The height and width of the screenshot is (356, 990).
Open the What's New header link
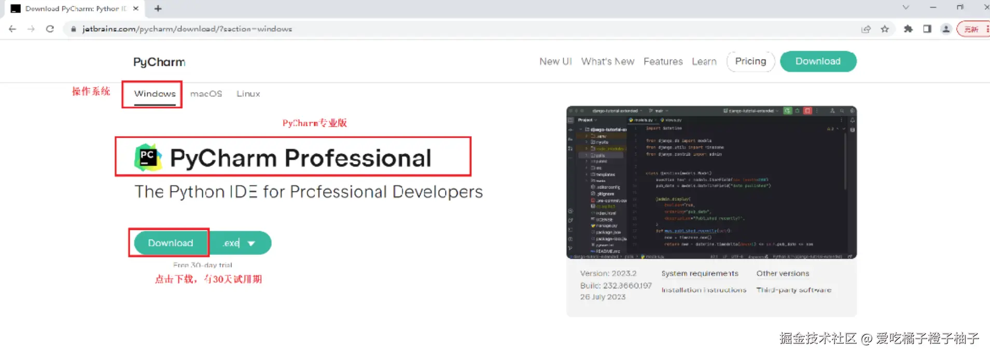coord(608,62)
